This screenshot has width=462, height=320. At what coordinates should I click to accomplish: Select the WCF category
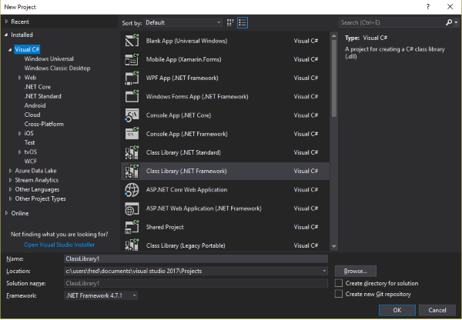click(31, 161)
